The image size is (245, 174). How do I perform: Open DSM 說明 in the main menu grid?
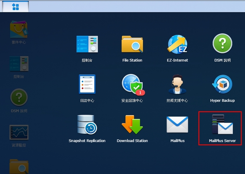[222, 44]
